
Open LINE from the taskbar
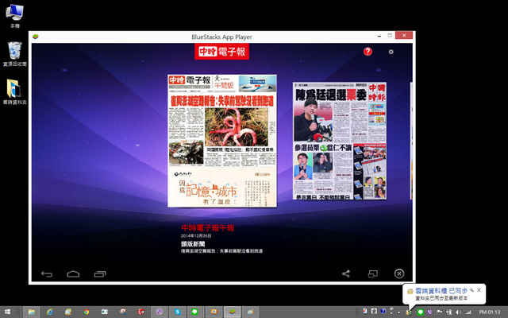194,312
